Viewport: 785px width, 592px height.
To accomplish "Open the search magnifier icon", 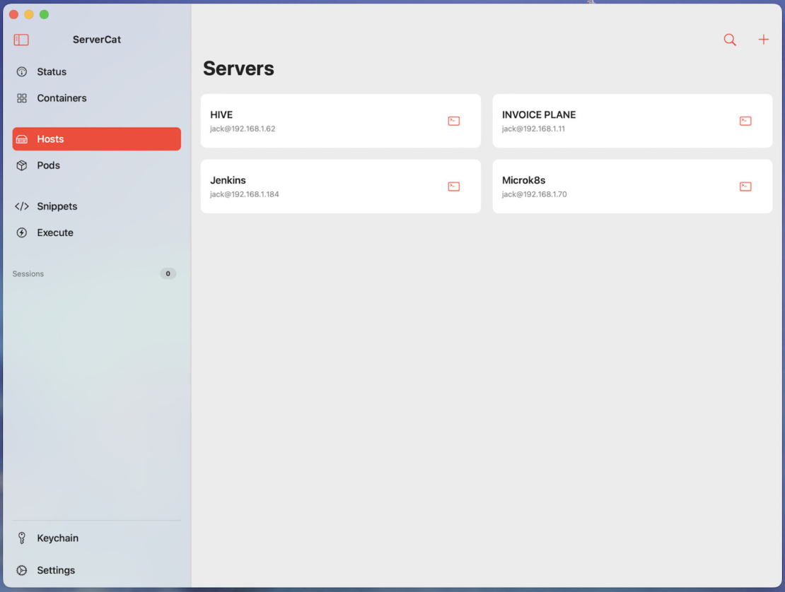I will [x=729, y=40].
